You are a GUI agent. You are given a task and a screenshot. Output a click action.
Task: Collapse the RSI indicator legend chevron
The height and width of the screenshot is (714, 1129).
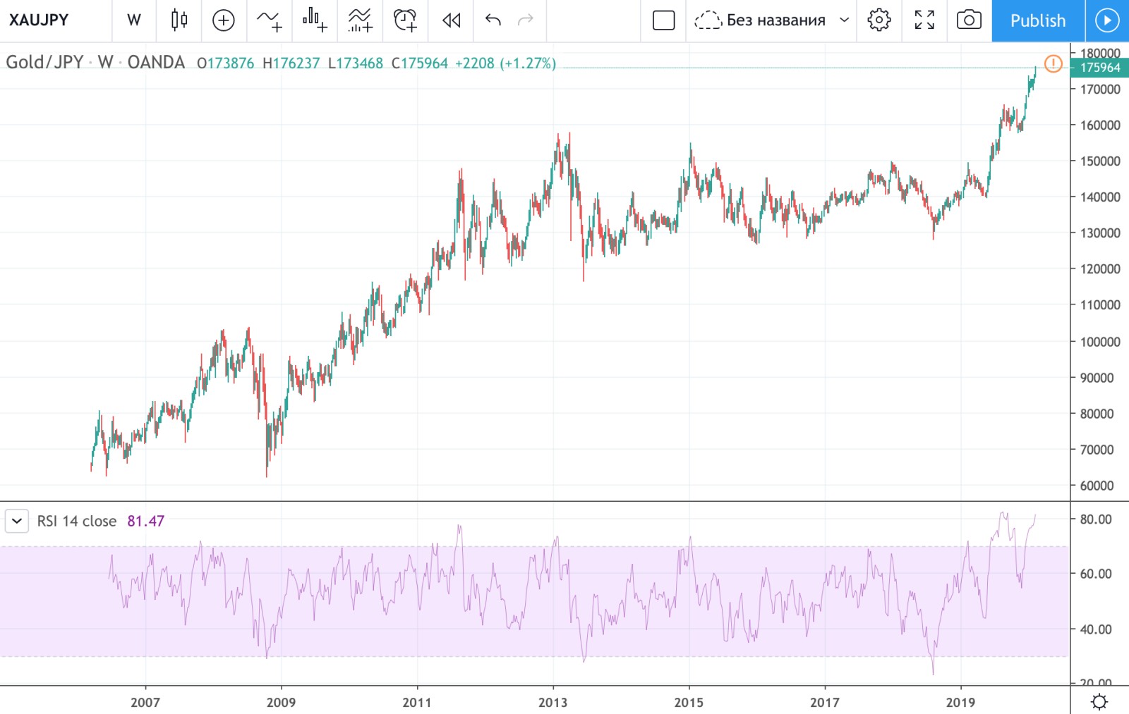[x=17, y=522]
